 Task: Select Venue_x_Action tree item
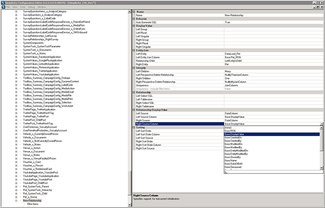point(32,148)
